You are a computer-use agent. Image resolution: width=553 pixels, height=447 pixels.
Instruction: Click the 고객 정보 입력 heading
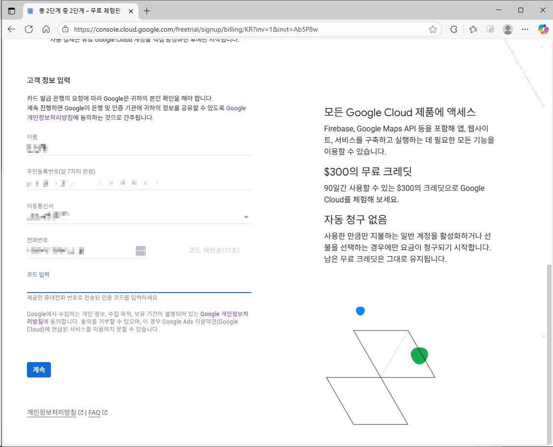[x=49, y=80]
